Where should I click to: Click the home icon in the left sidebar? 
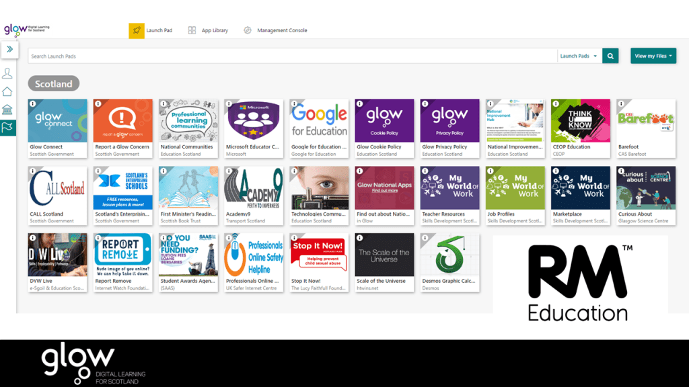9,90
